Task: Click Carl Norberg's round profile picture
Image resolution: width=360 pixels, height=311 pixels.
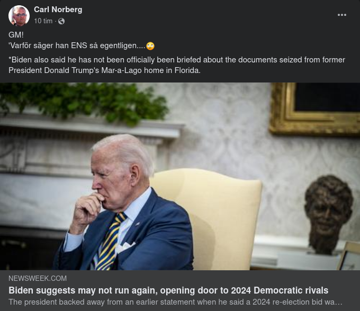Action: pos(19,15)
